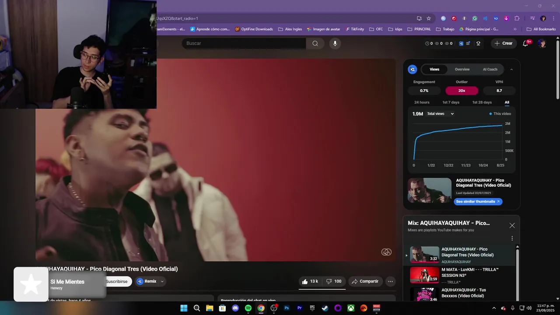Screen dimensions: 560x315
Task: Click the Mix playlist scrollbar
Action: [x=517, y=276]
